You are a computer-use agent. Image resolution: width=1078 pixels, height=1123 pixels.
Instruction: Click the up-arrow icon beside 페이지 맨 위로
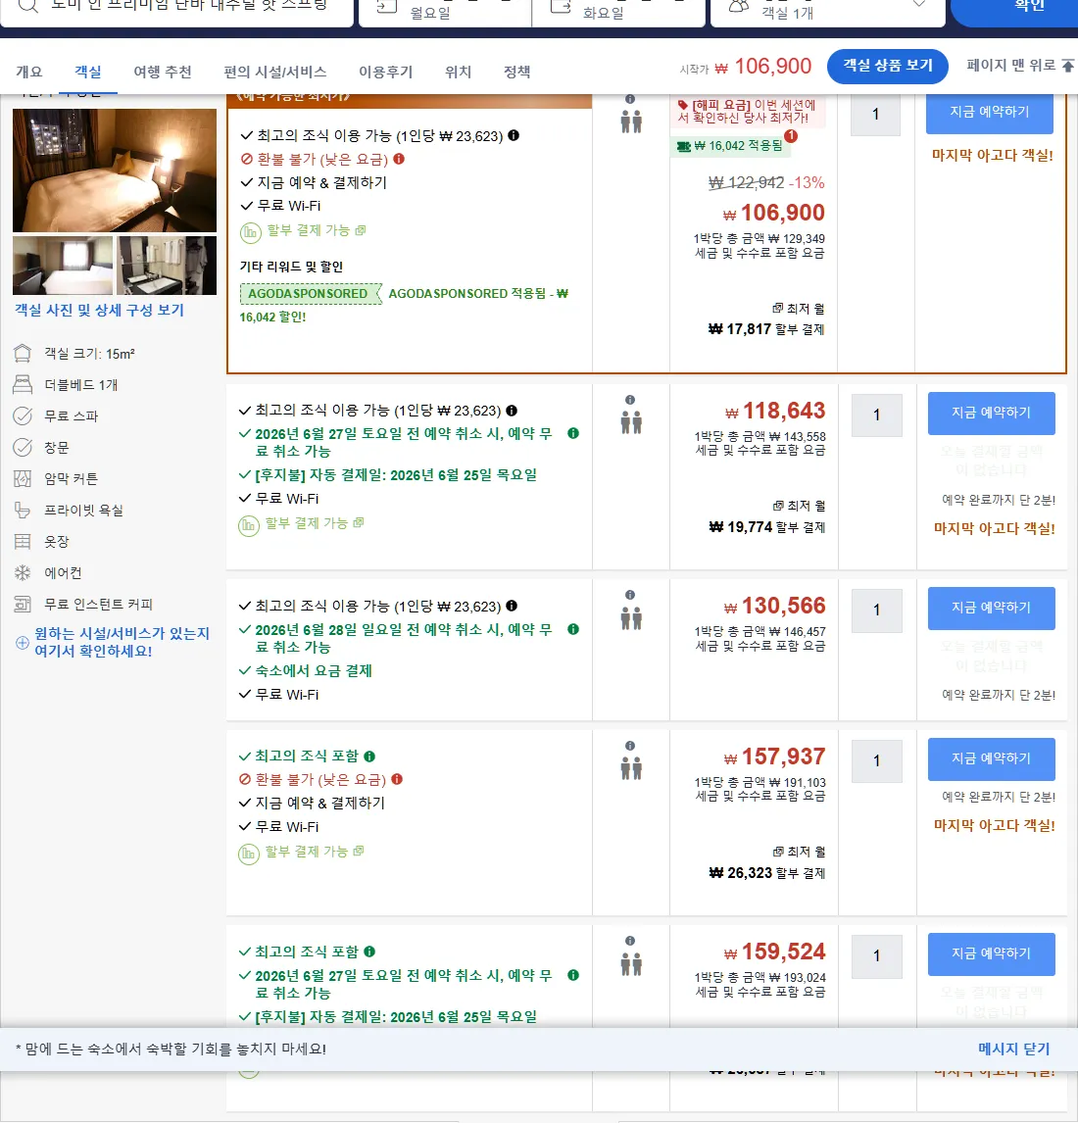(1068, 66)
